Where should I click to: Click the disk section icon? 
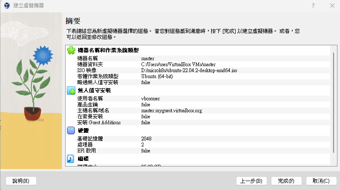coord(70,159)
